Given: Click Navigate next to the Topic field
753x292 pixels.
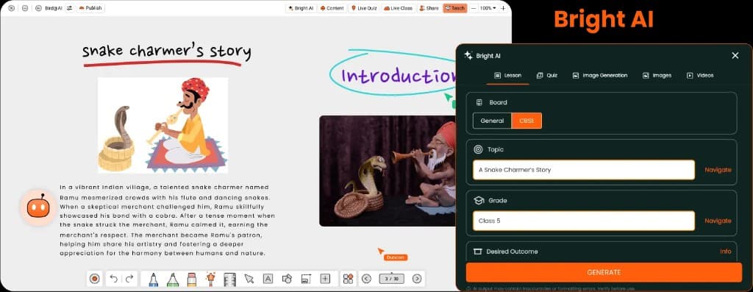Looking at the screenshot, I should (718, 170).
